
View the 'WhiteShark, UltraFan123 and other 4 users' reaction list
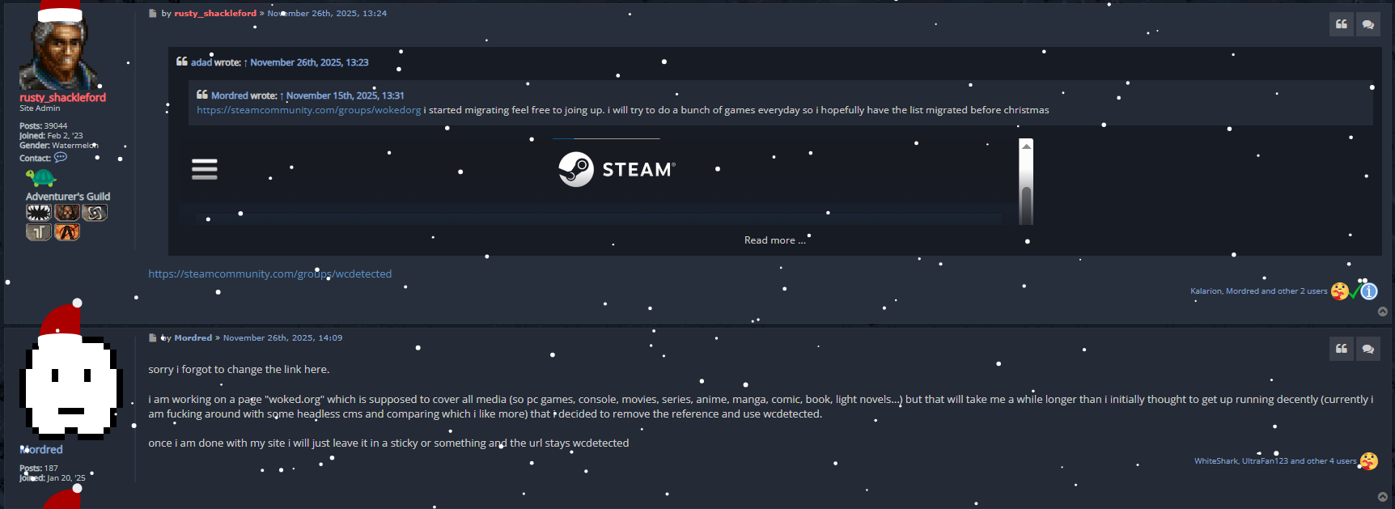[x=1275, y=461]
